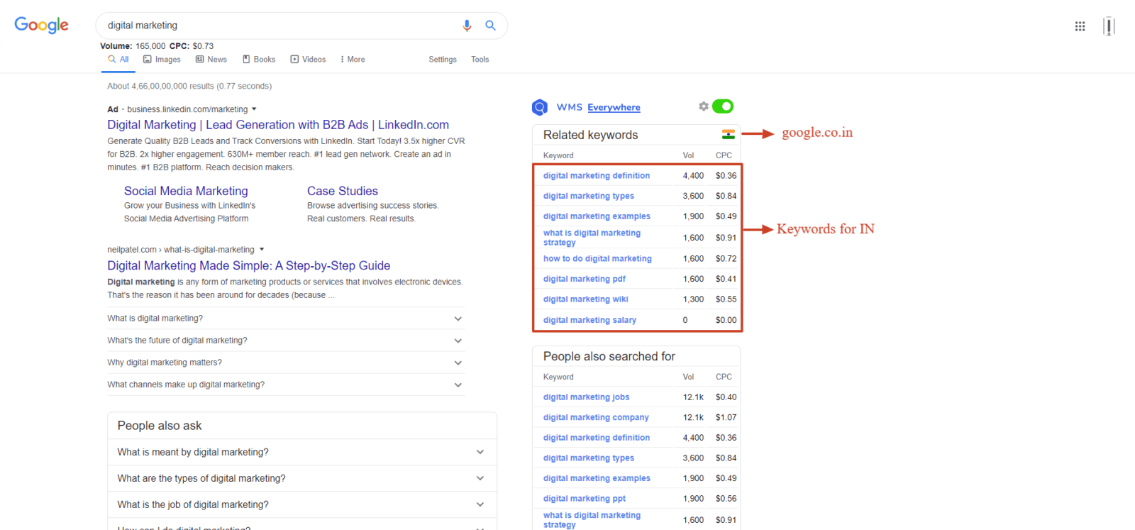Open the LinkedIn ad URL dropdown arrow
1135x530 pixels.
click(x=254, y=109)
